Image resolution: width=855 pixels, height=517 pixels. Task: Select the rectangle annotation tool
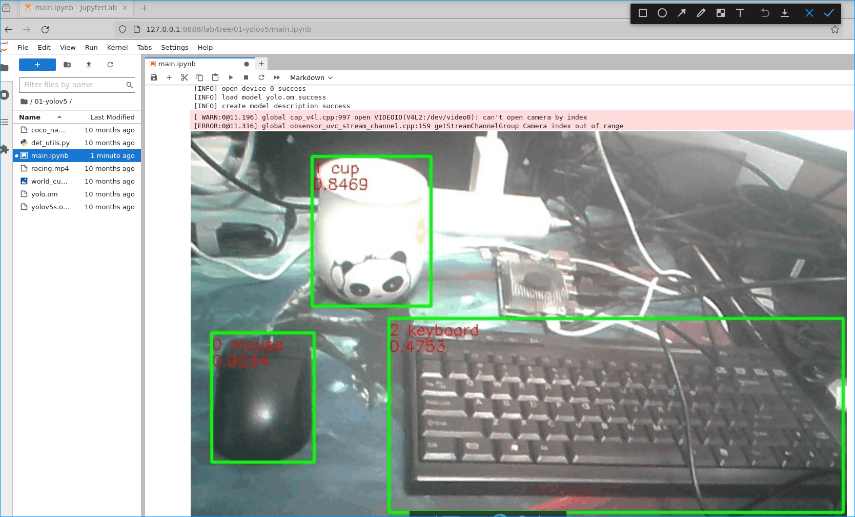click(x=642, y=13)
